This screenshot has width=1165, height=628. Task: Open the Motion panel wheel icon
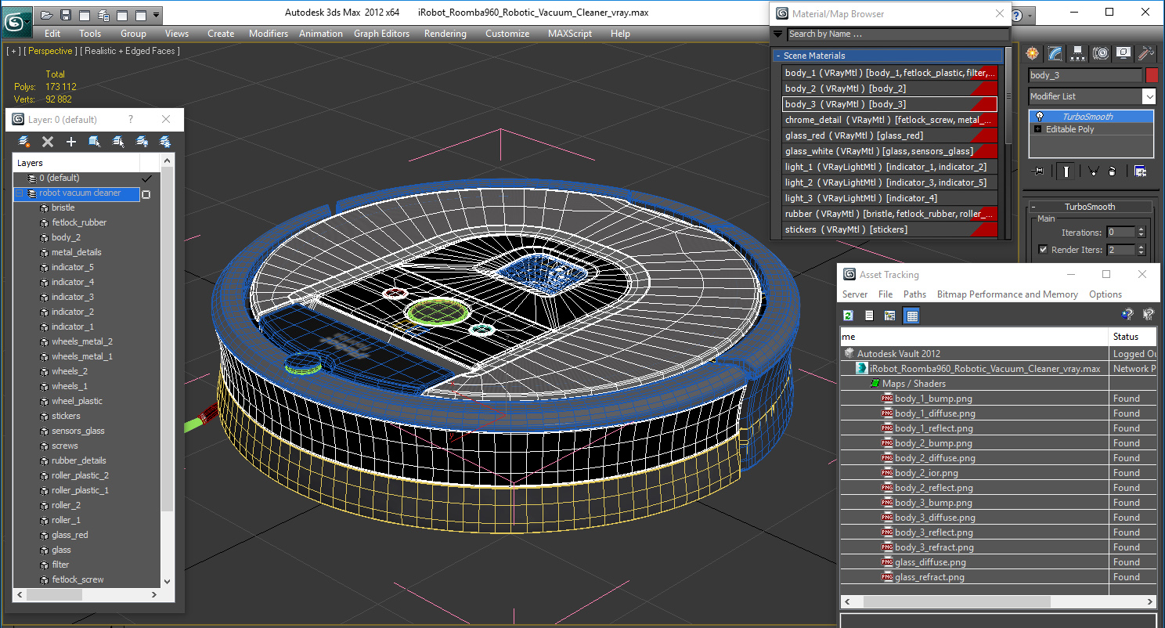tap(1101, 53)
